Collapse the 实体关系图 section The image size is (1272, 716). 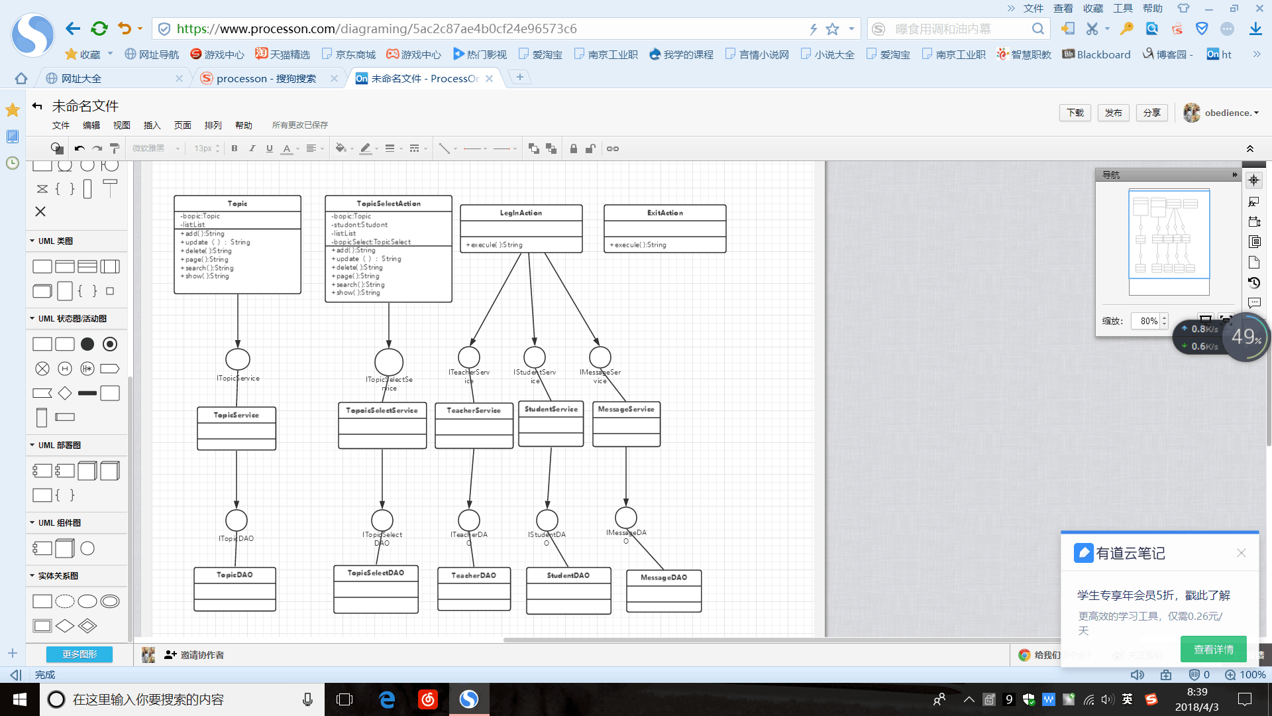[x=54, y=576]
